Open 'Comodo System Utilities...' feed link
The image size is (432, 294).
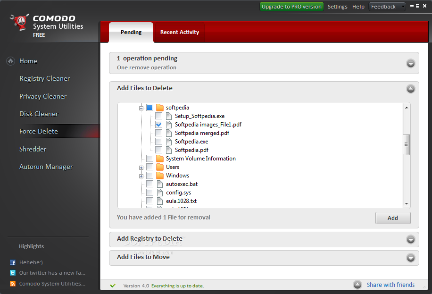[52, 284]
